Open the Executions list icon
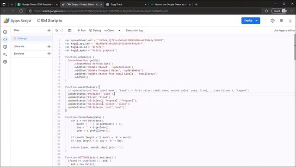Screen dimensions: 296x167 coord(5,54)
